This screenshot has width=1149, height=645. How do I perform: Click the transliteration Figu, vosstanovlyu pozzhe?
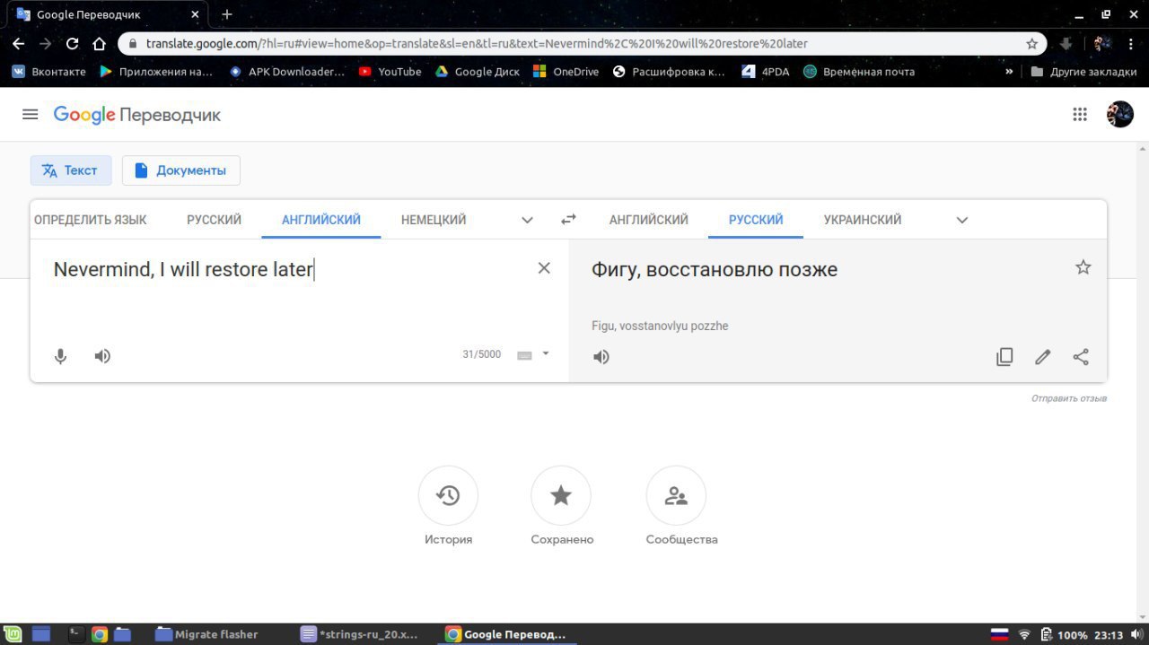660,326
